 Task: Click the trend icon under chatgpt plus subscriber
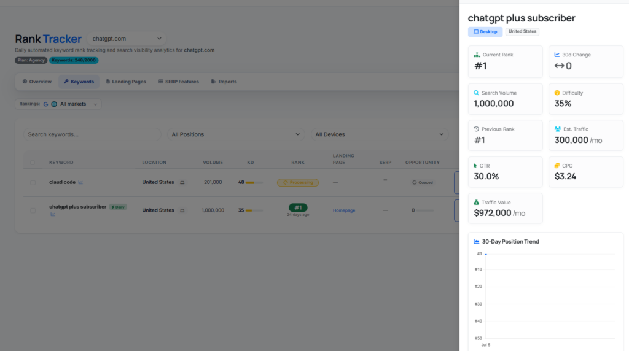[53, 214]
